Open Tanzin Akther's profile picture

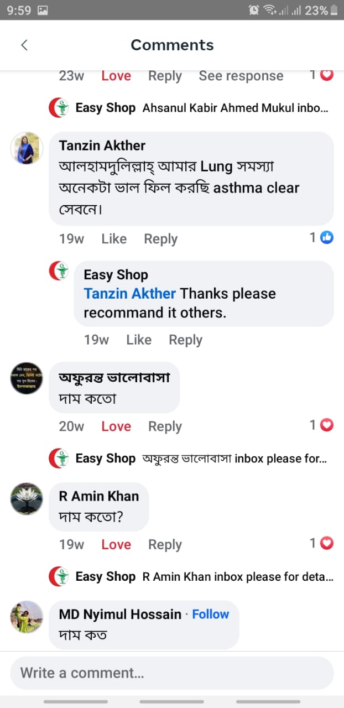pyautogui.click(x=27, y=148)
